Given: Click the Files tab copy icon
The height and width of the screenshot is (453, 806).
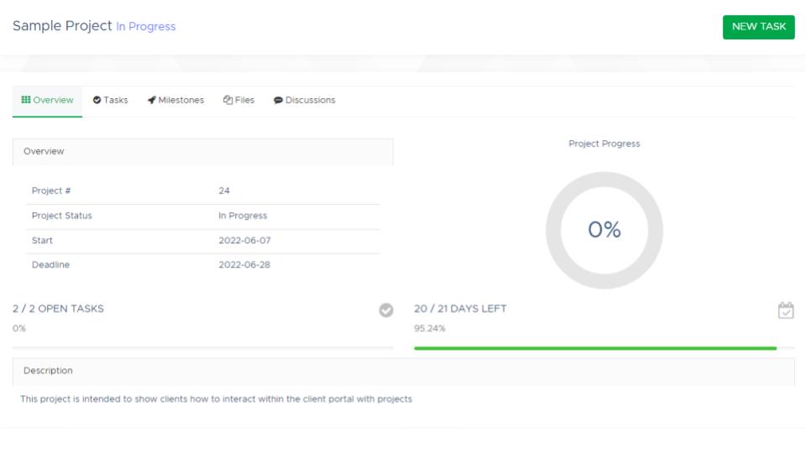Looking at the screenshot, I should [x=228, y=100].
